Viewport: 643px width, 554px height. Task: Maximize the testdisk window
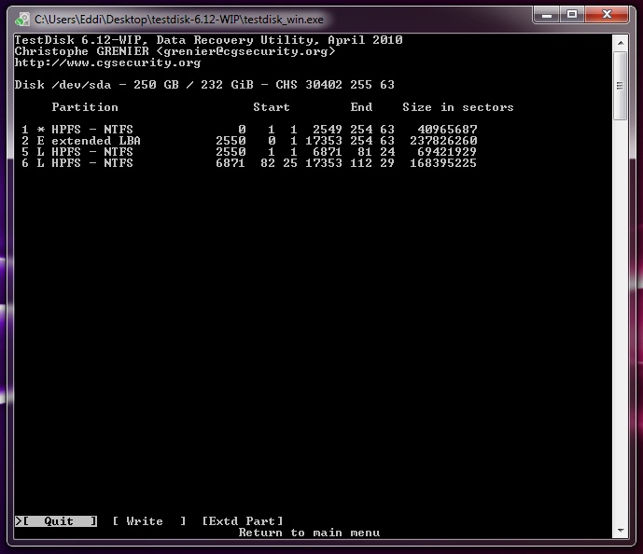coord(572,15)
